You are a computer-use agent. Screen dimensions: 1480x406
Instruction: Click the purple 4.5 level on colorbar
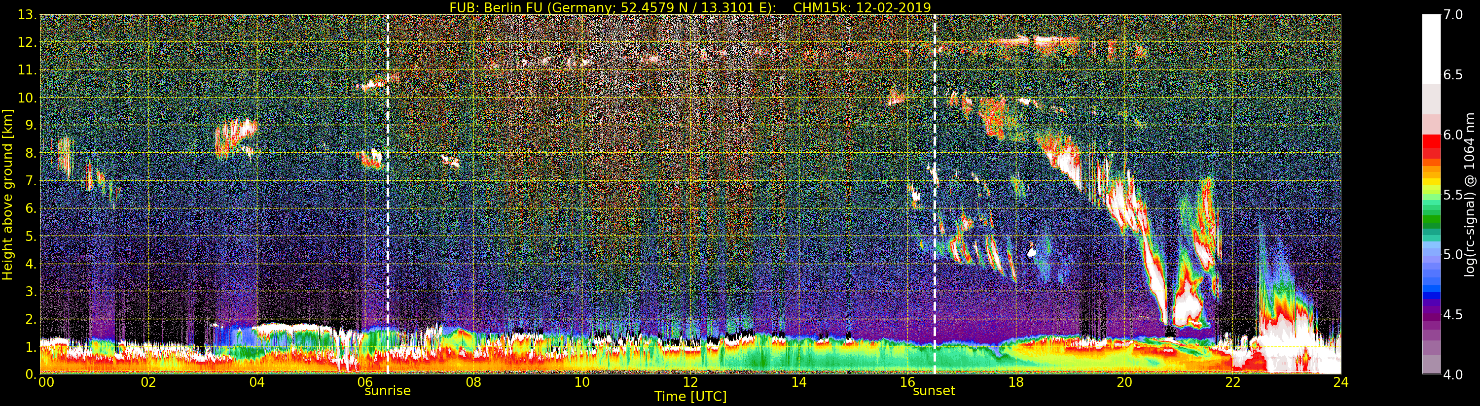[1431, 315]
